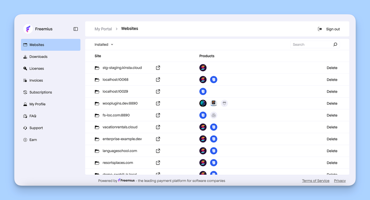Click folder icon beside vacationrentals.cloud

click(97, 127)
